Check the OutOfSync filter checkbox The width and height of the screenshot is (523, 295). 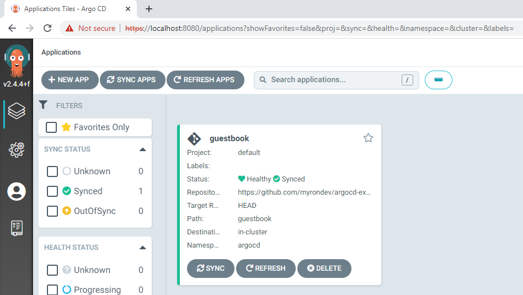(x=52, y=211)
